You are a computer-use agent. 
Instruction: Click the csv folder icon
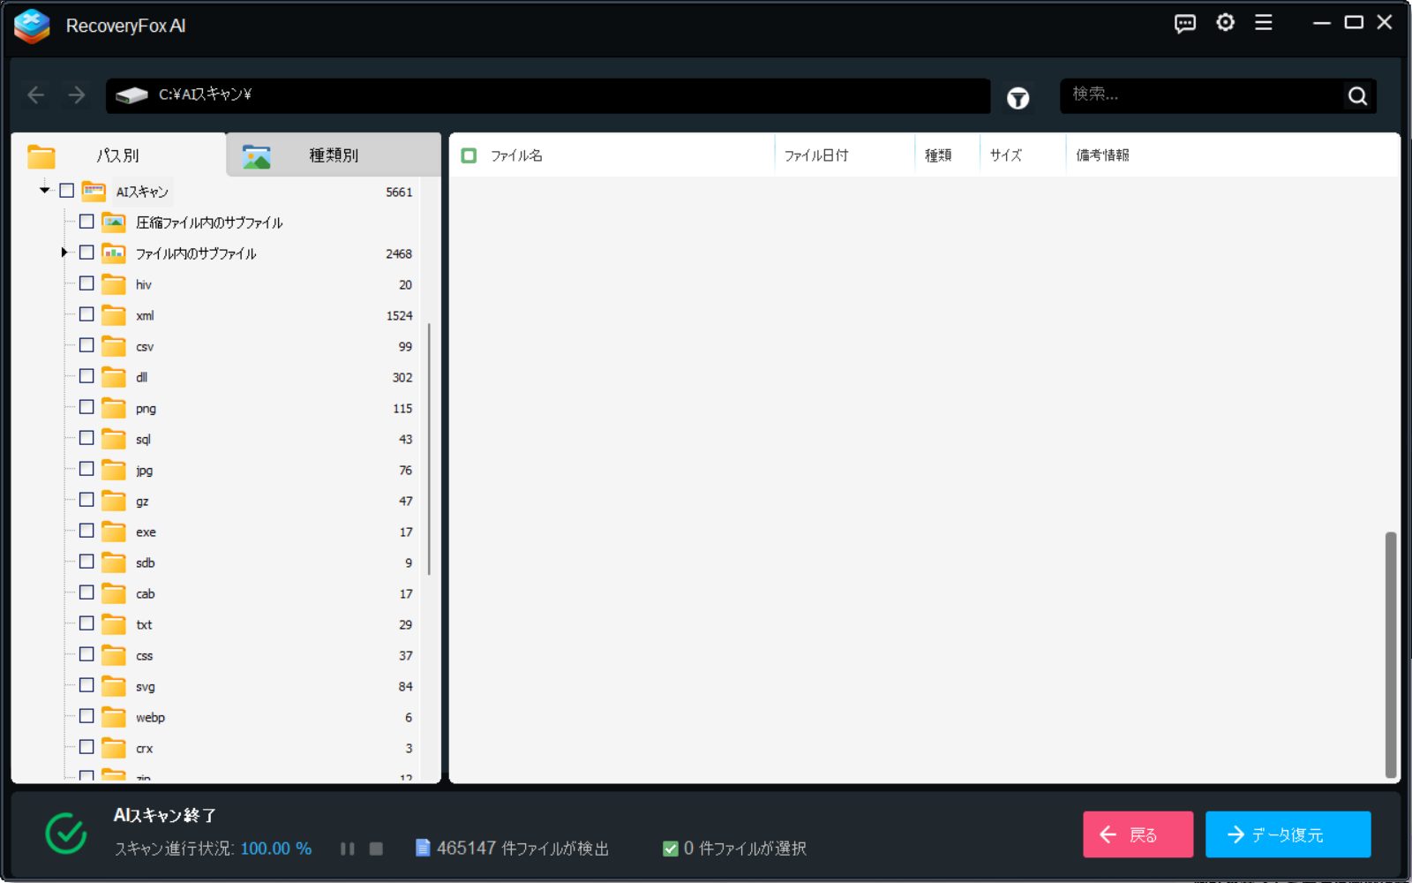pos(113,345)
